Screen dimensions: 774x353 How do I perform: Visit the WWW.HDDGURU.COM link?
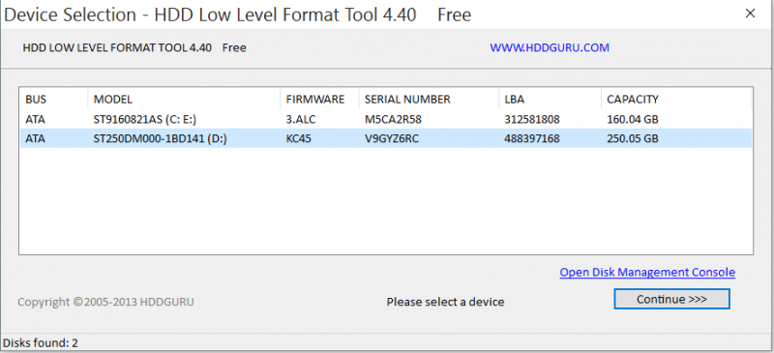(550, 48)
